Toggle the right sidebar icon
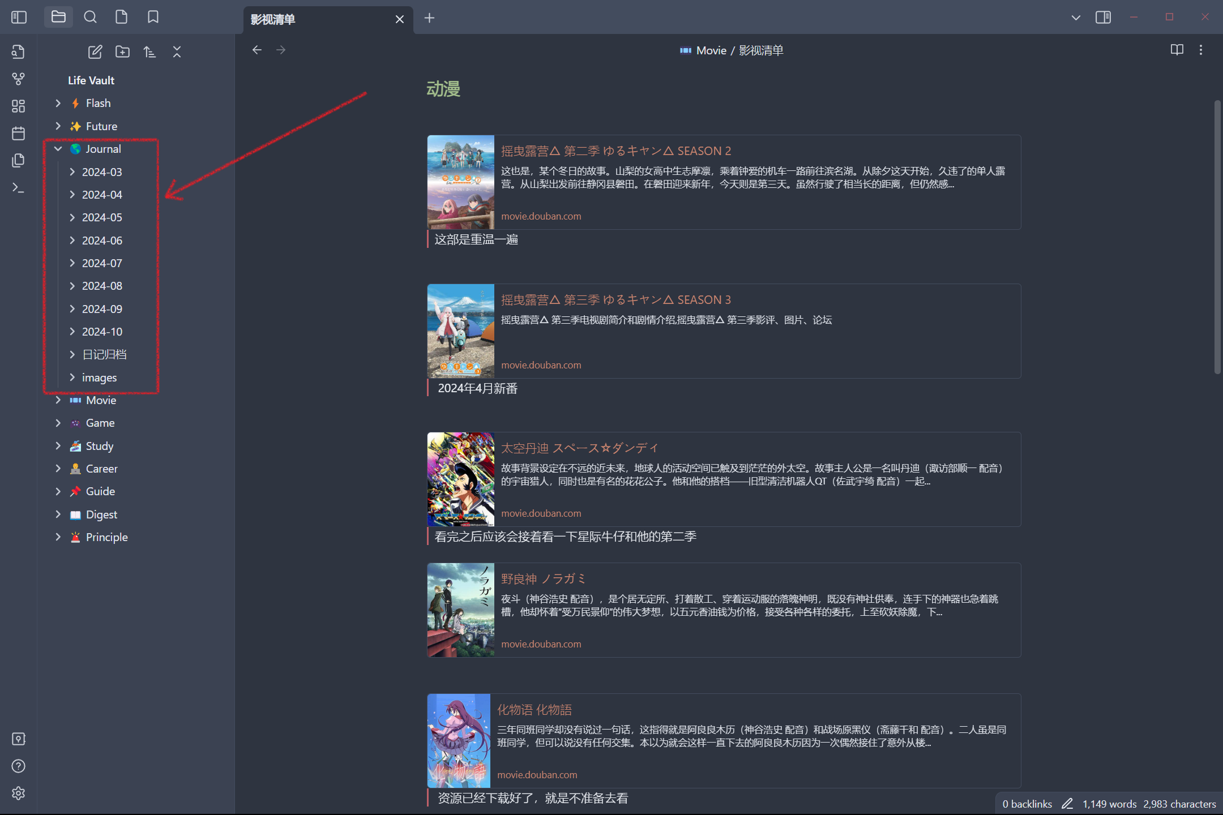The image size is (1223, 815). 1103,18
